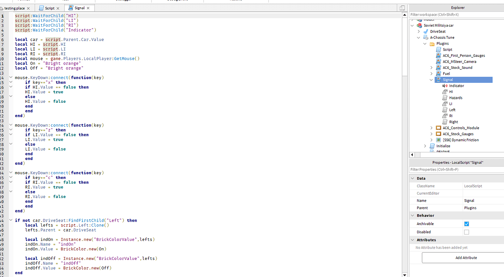Collapse the Soviet Militsiya car node
504x277 pixels.
click(412, 26)
